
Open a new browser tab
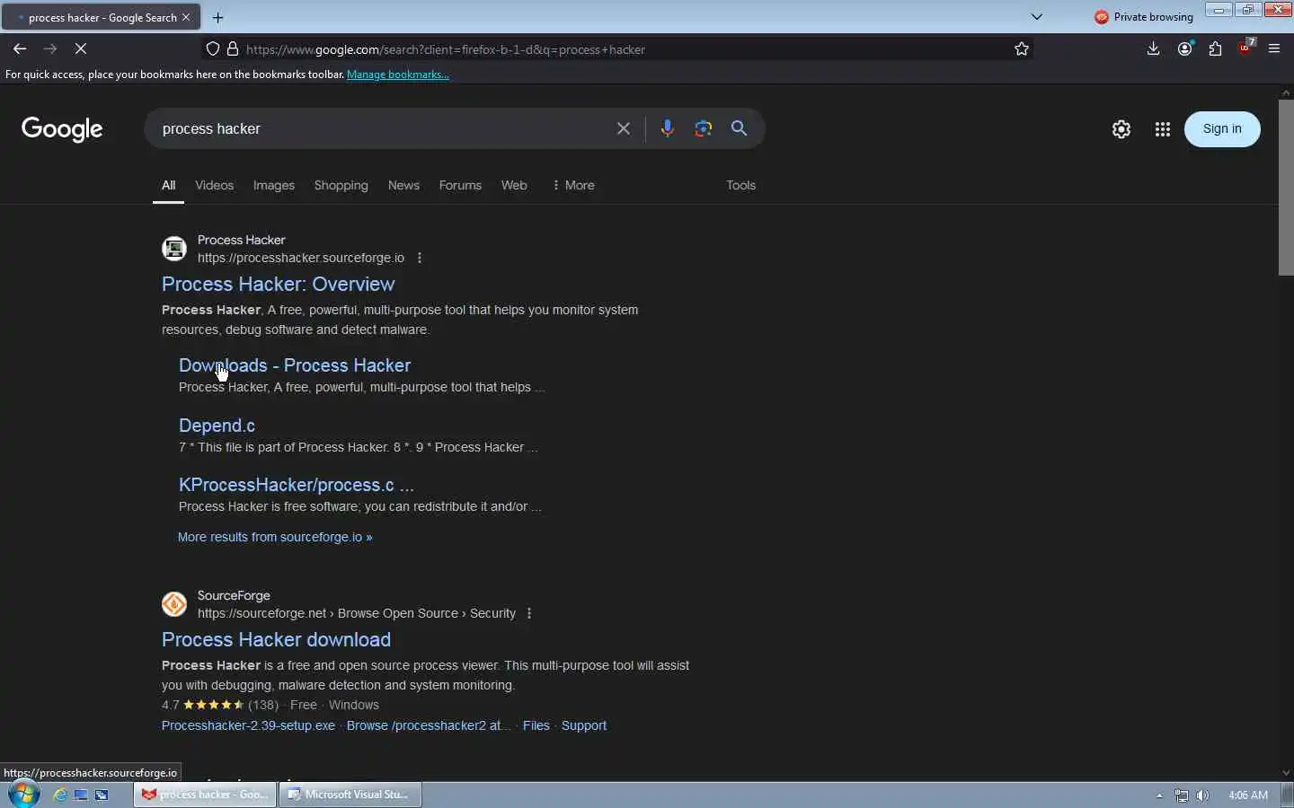click(x=218, y=17)
